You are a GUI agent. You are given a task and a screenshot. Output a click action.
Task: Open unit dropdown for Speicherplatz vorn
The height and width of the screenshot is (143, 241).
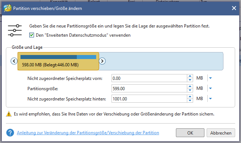(x=210, y=78)
